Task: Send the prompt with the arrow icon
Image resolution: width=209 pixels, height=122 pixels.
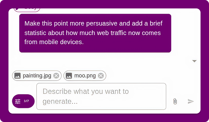Action: (x=191, y=101)
